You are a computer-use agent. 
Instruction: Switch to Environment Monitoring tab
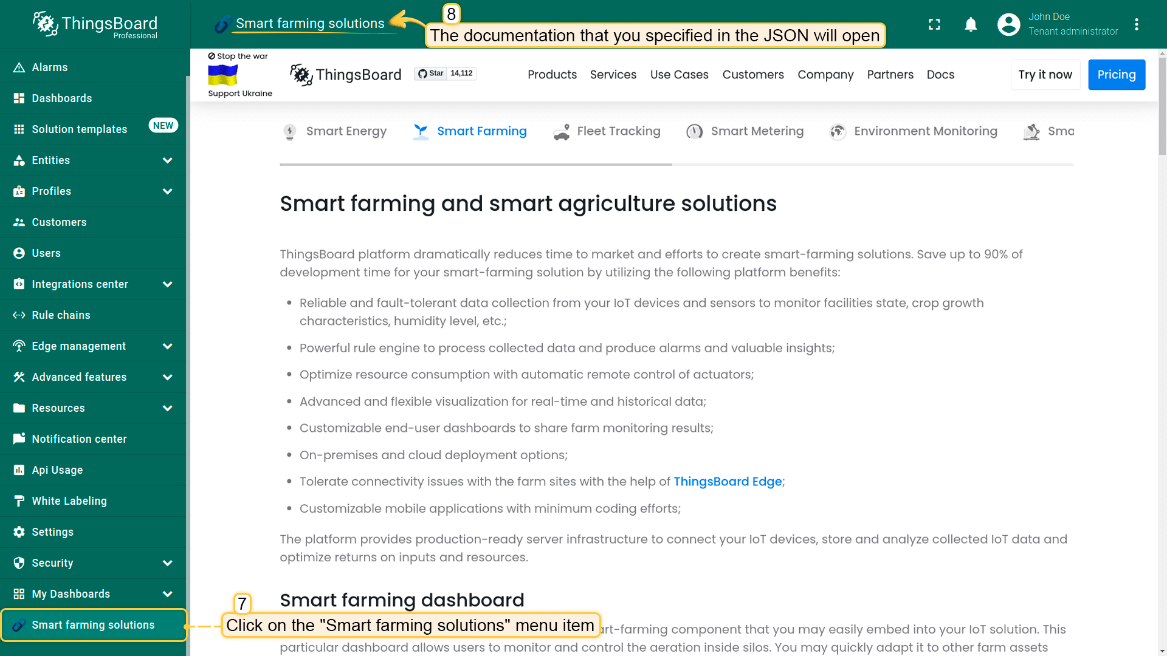click(x=913, y=131)
